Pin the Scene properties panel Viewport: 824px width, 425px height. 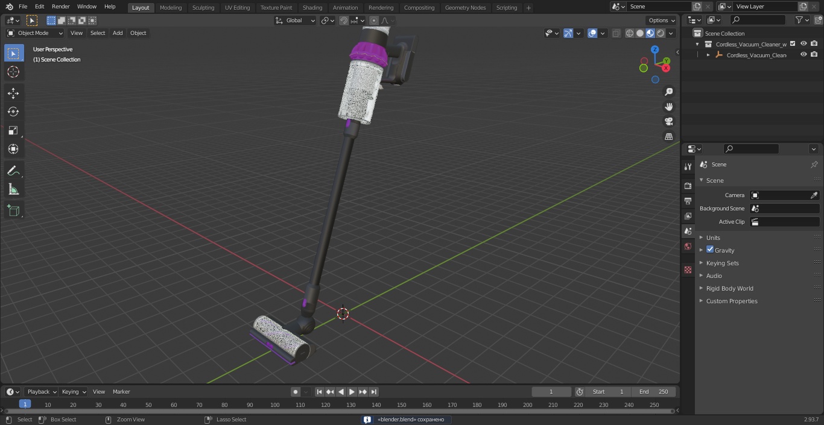814,165
